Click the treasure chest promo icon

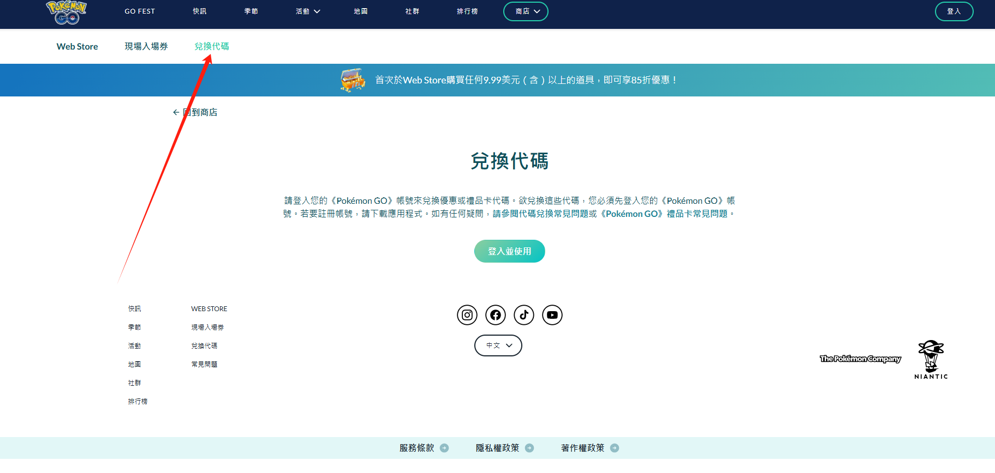click(x=353, y=80)
